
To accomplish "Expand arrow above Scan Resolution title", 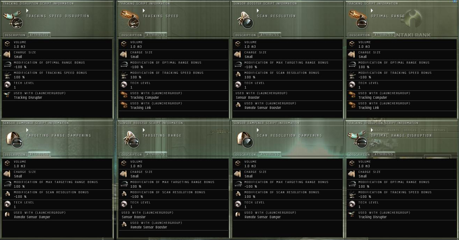I will pyautogui.click(x=258, y=11).
